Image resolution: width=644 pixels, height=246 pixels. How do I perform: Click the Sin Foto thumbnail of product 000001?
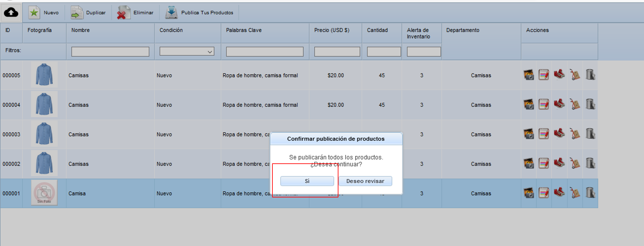[44, 193]
